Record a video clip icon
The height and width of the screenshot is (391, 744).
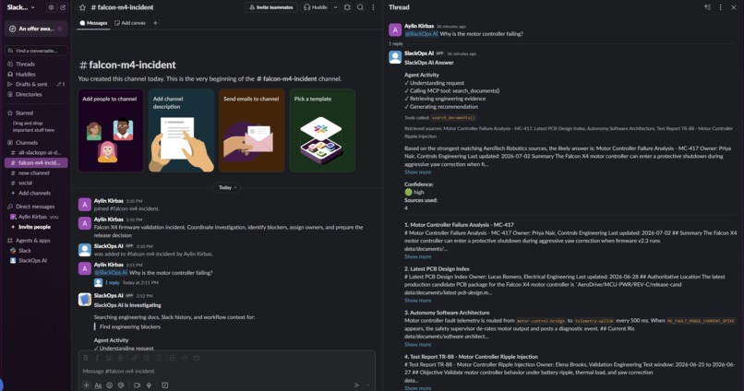(138, 385)
